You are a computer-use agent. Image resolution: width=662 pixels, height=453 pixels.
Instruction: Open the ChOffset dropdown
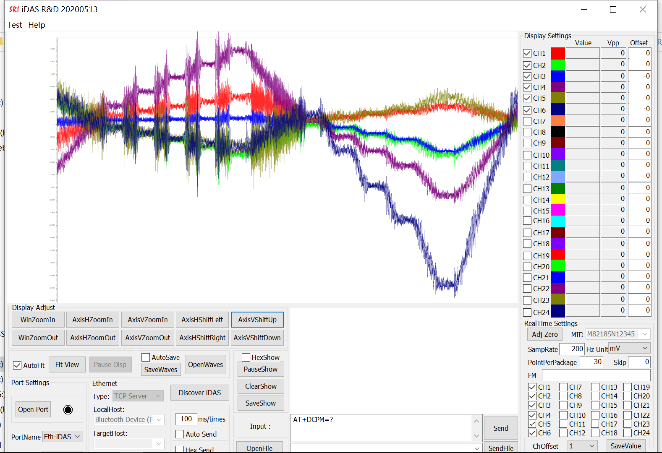click(582, 446)
